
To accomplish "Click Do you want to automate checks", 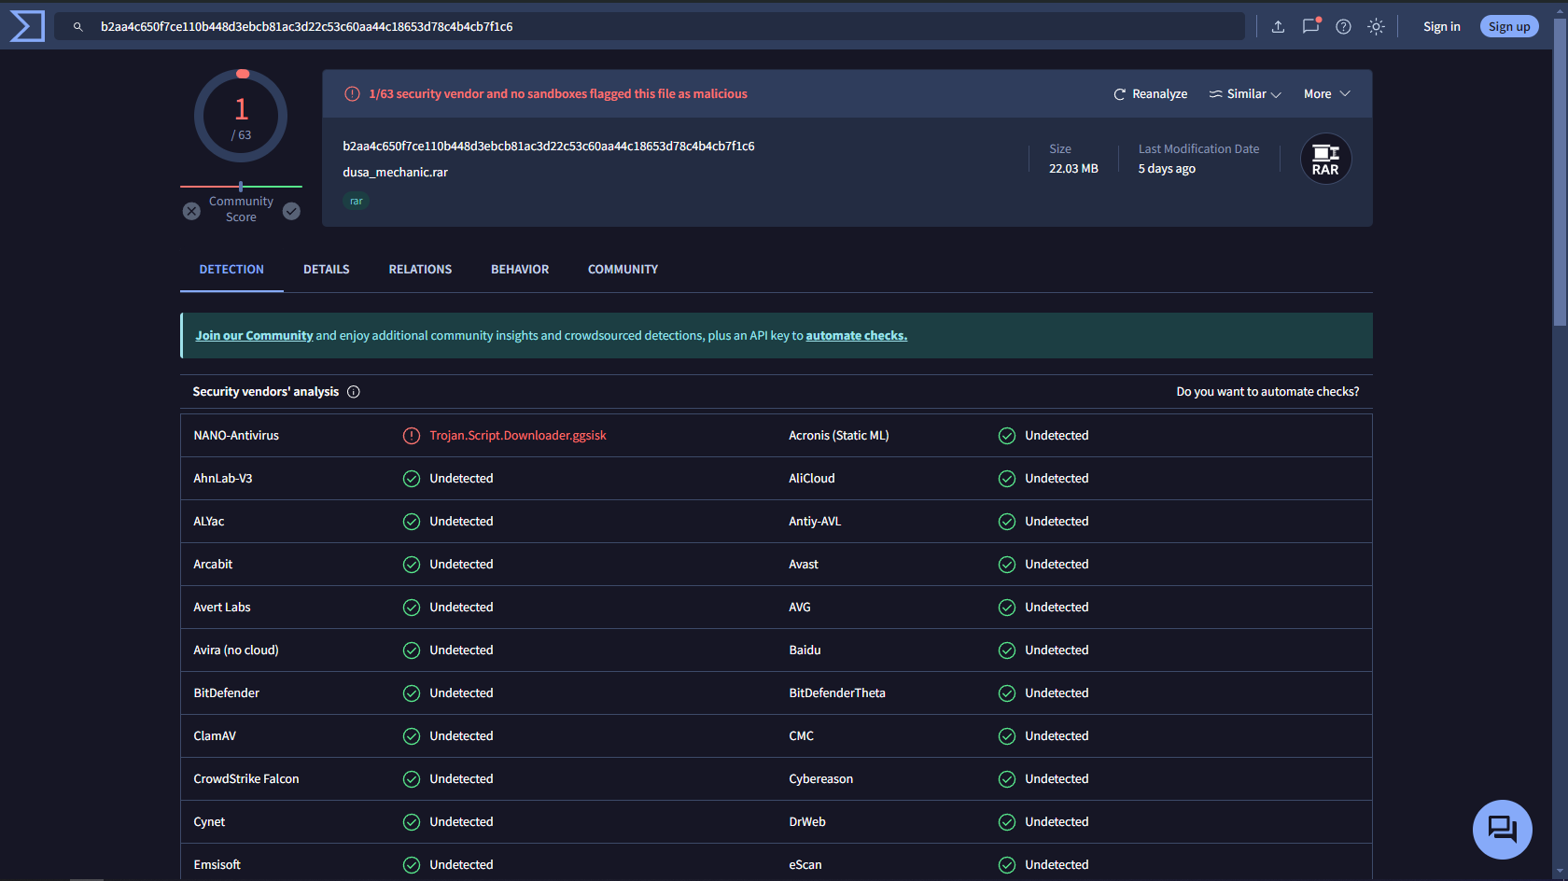I will point(1267,392).
